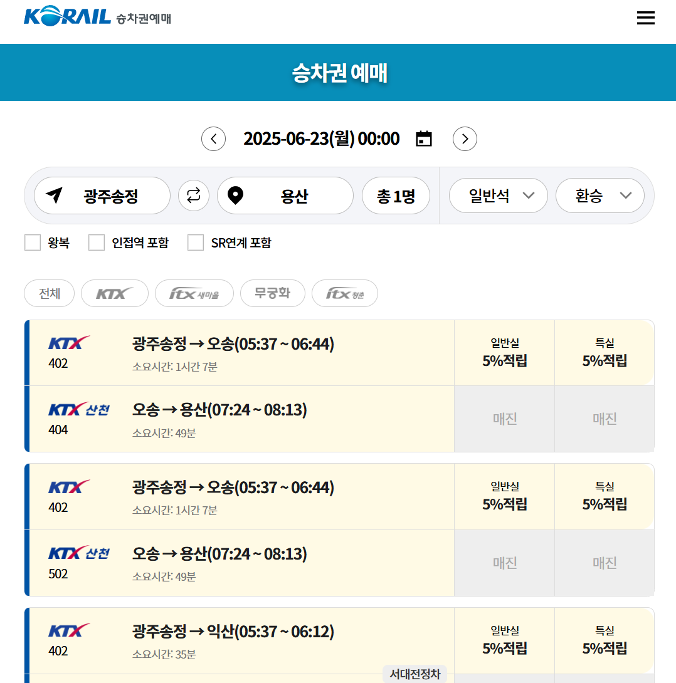This screenshot has height=683, width=676.
Task: Open the 일반석 seat type dropdown
Action: [x=498, y=196]
